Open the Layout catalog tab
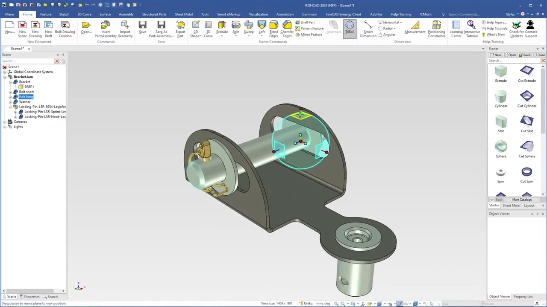547x307 pixels. point(529,206)
